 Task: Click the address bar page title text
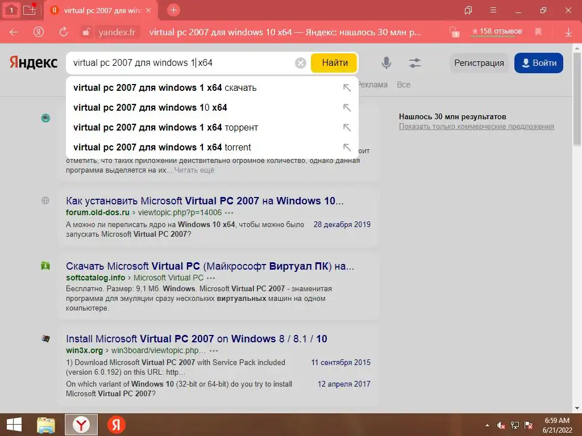click(x=285, y=32)
